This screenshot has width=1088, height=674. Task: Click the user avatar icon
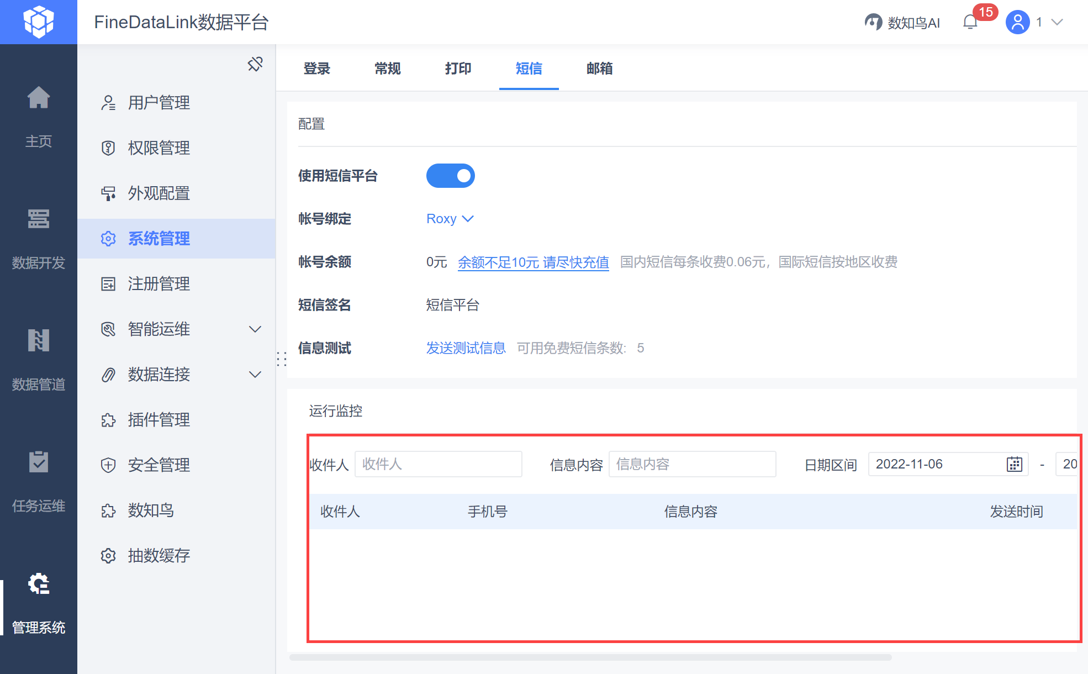coord(1017,22)
